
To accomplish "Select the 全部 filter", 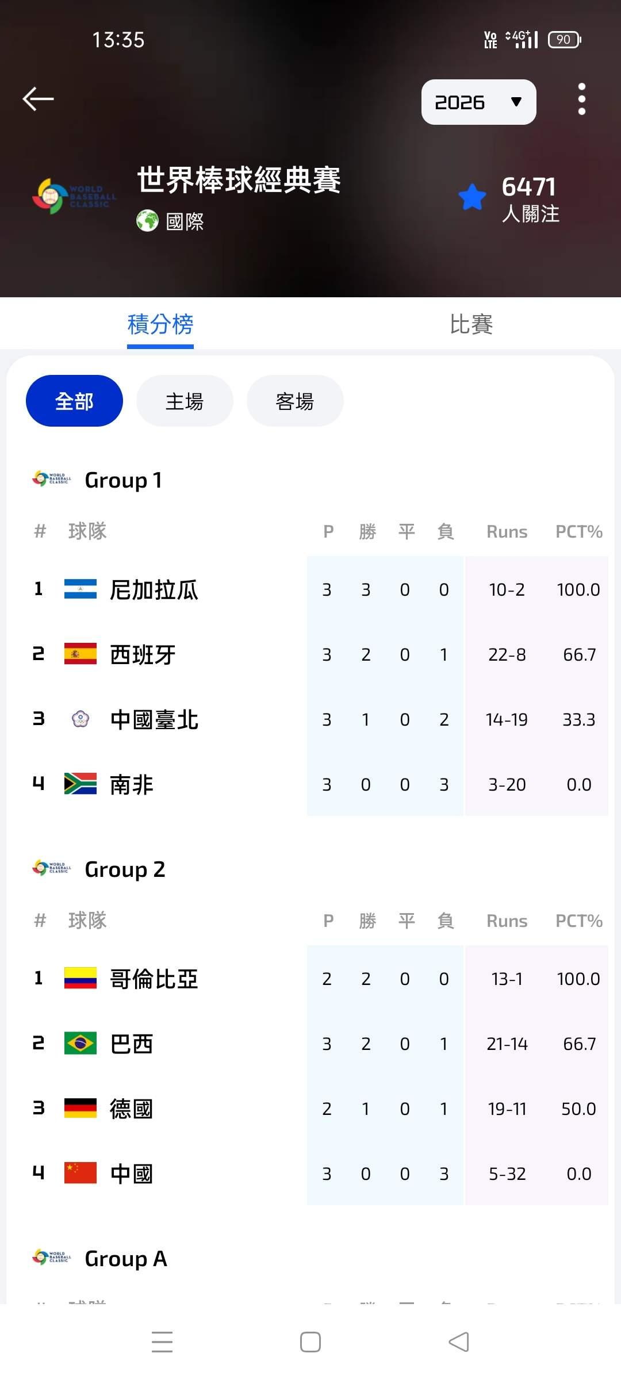I will click(x=74, y=401).
